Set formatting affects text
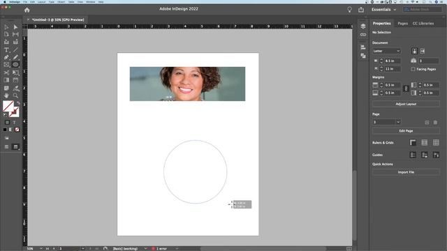Viewport: 447px width, 251px height. (14, 123)
